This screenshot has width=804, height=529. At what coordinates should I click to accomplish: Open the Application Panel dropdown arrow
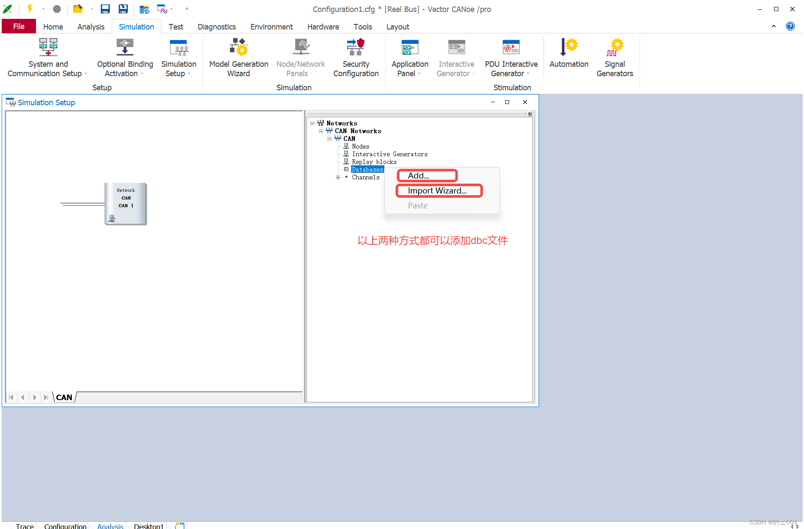click(x=419, y=74)
